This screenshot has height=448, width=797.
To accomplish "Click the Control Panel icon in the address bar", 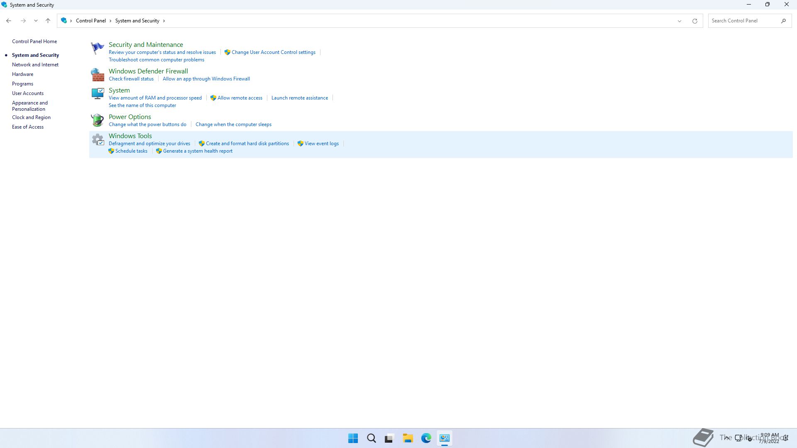I will (64, 20).
